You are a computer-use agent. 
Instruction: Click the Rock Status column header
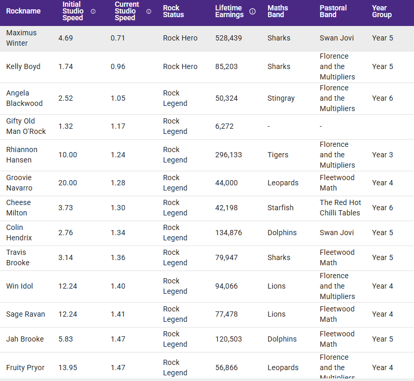(x=173, y=11)
